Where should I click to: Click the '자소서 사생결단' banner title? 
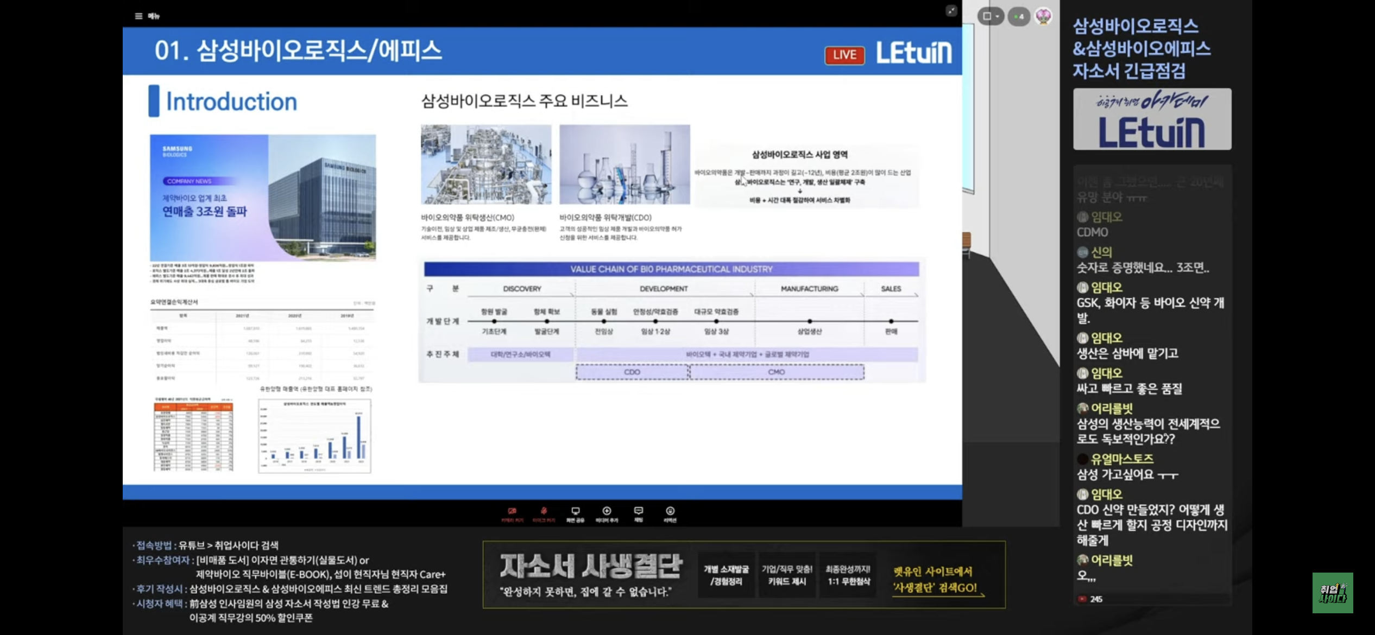tap(591, 566)
